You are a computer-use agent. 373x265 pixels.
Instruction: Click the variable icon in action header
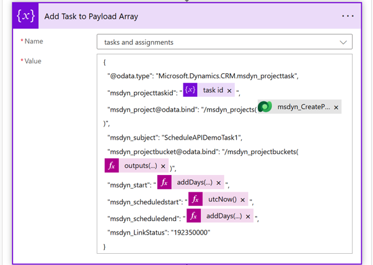point(25,16)
